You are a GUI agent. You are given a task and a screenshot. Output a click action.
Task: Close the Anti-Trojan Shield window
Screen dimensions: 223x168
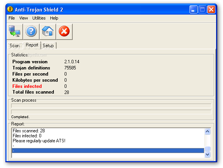pos(211,10)
